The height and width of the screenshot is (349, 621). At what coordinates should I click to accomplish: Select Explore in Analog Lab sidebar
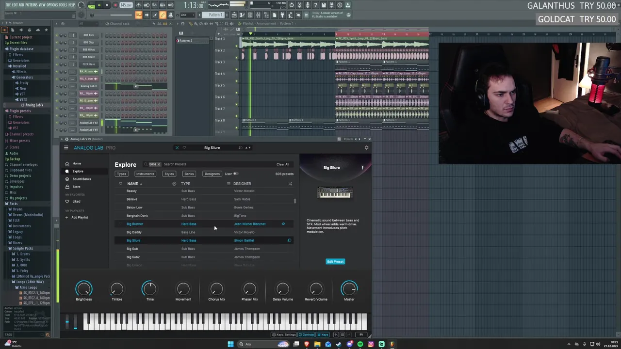[78, 171]
